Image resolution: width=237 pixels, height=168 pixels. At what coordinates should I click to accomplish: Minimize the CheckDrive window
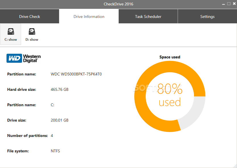coord(224,4)
